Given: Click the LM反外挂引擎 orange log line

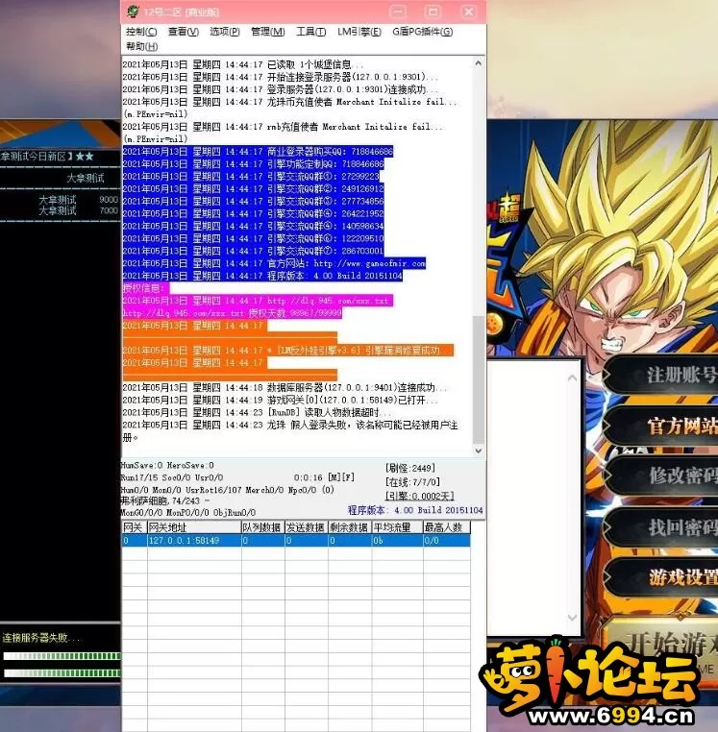Looking at the screenshot, I should (x=287, y=350).
